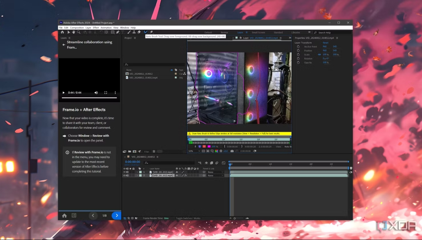Go back using Learn panel arrow
The width and height of the screenshot is (422, 240).
click(64, 45)
